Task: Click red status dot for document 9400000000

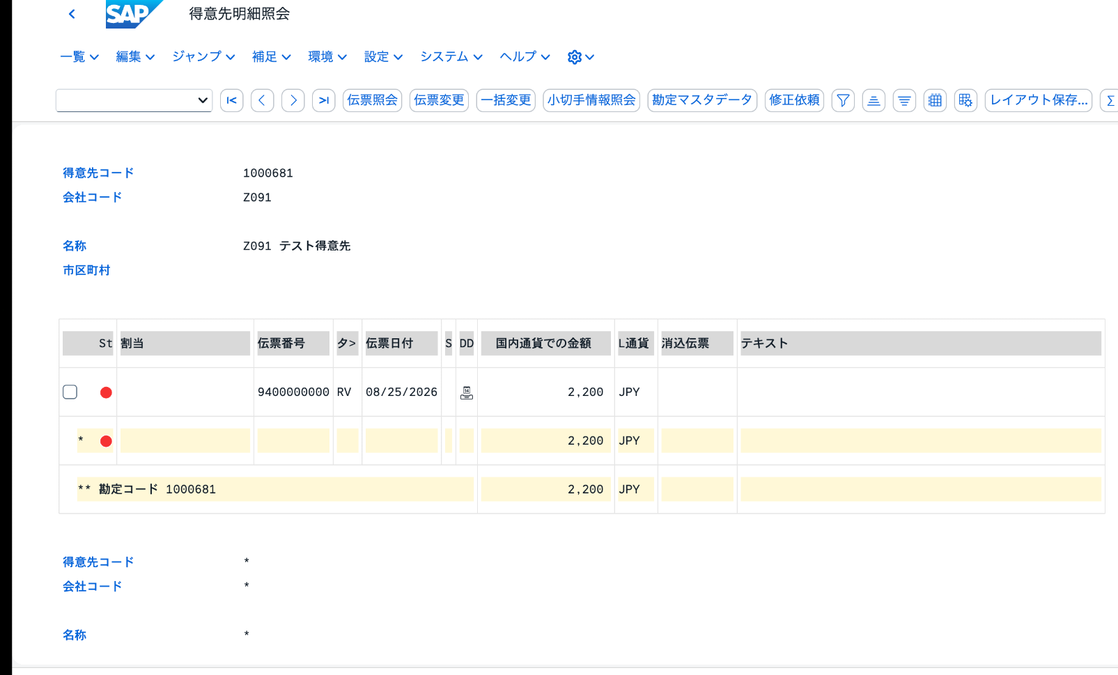Action: coord(106,392)
